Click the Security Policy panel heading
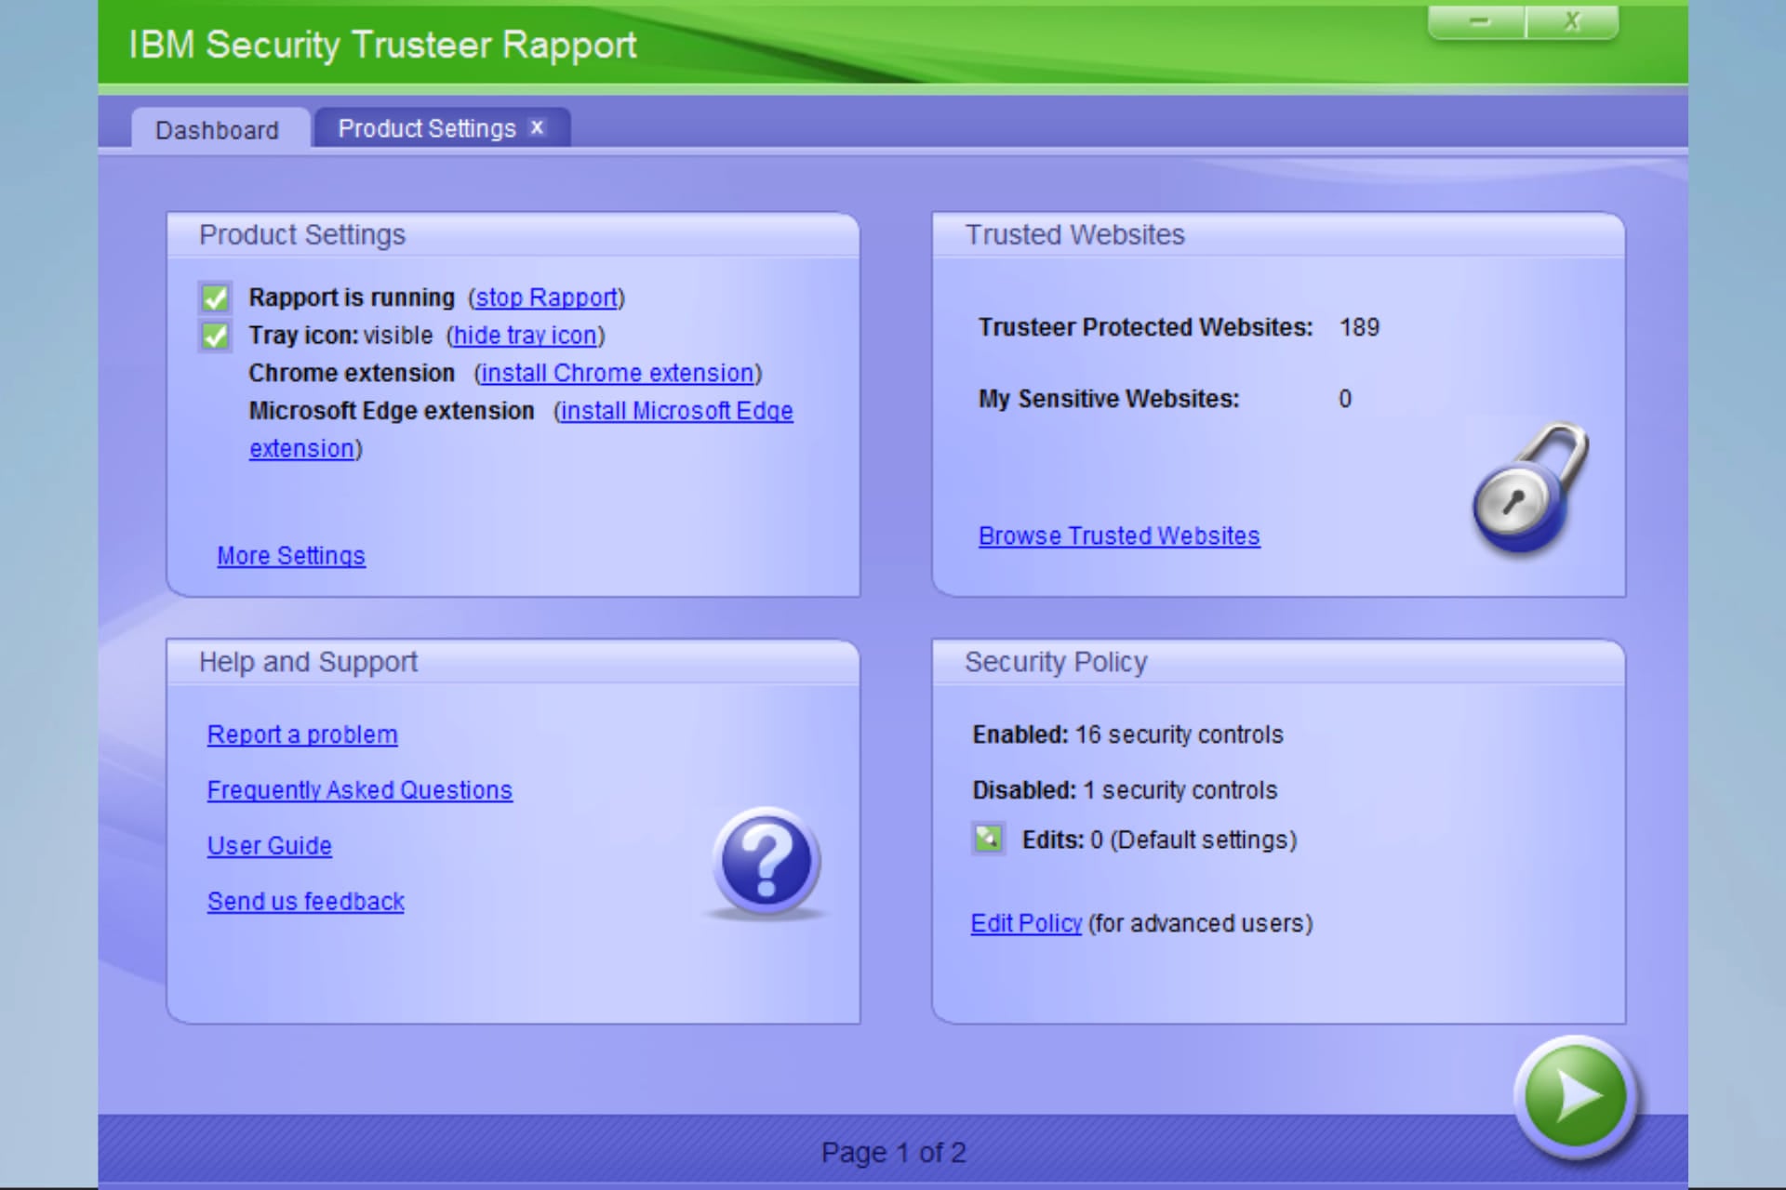The image size is (1786, 1190). [1056, 662]
